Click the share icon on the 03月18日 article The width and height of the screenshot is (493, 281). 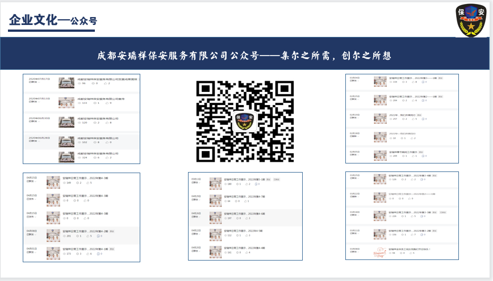(x=422, y=216)
